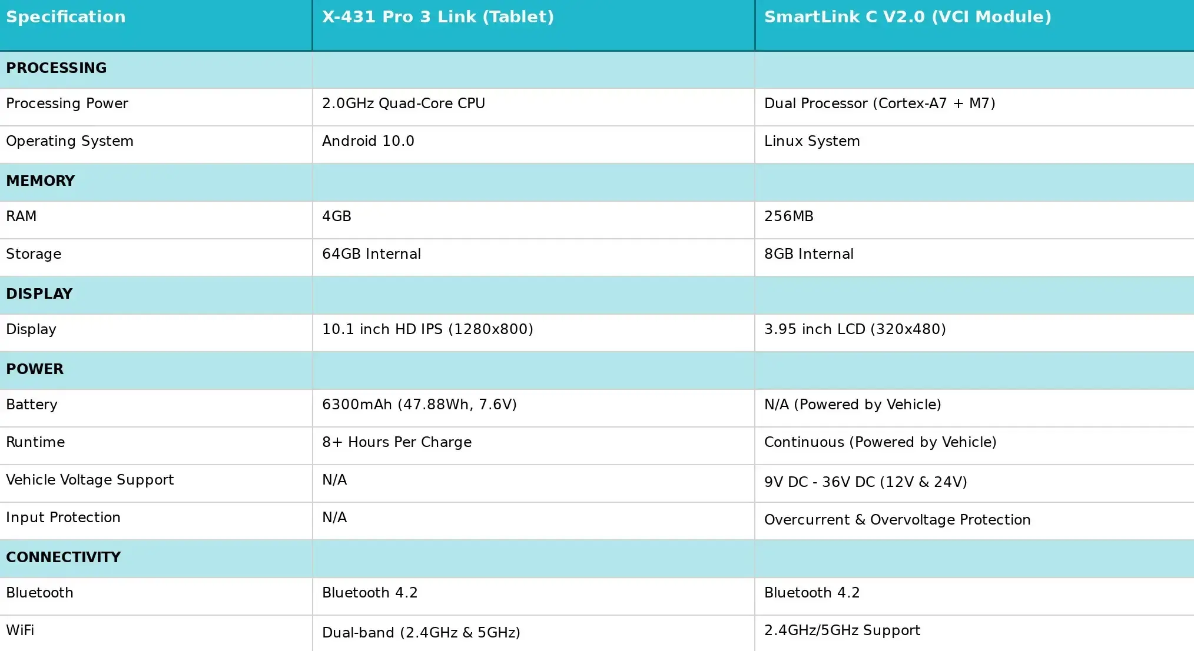Click the 64GB Internal storage cell

(372, 254)
